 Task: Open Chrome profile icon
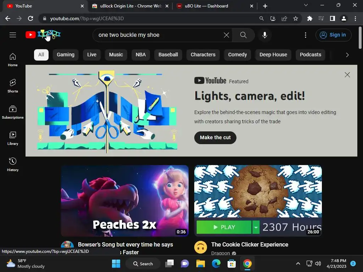click(x=344, y=18)
